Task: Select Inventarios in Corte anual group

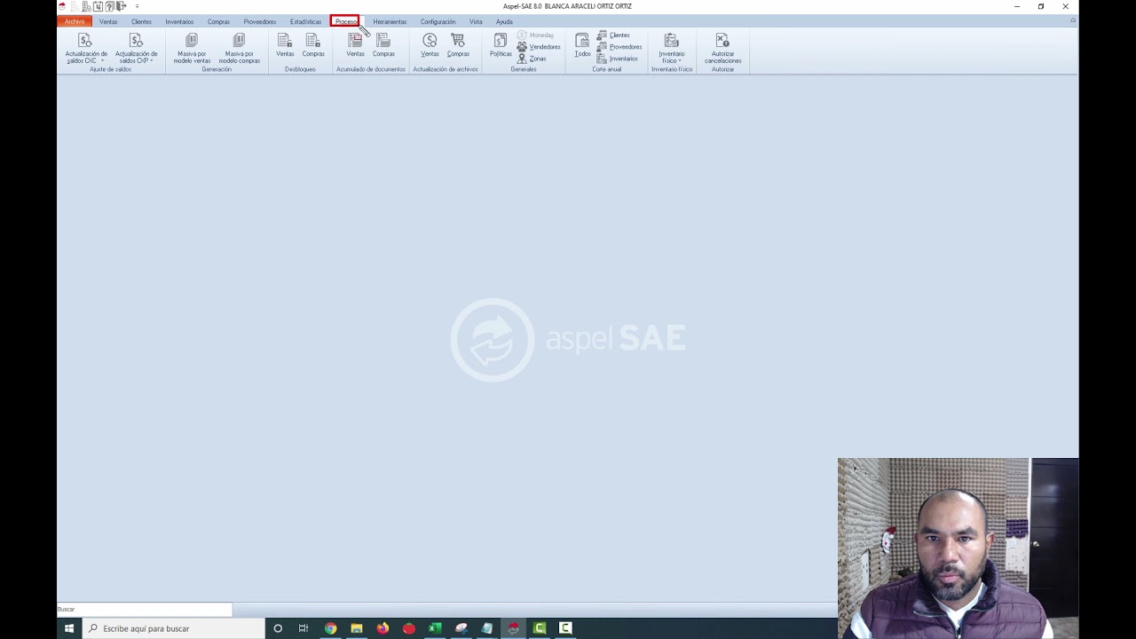Action: 617,59
